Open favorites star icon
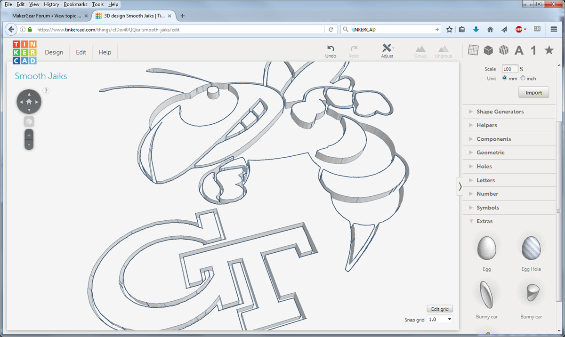Image resolution: width=565 pixels, height=337 pixels. pos(549,50)
